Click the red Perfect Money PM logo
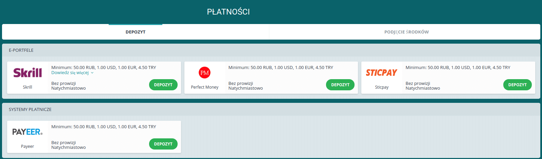 pos(204,72)
